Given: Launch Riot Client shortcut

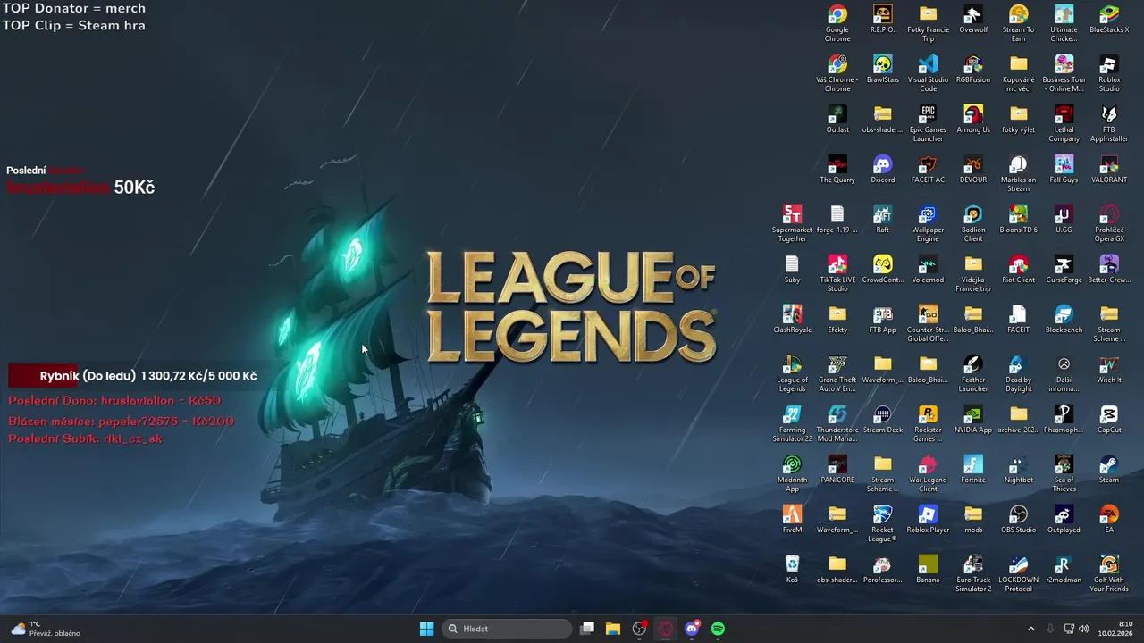Looking at the screenshot, I should [x=1018, y=270].
